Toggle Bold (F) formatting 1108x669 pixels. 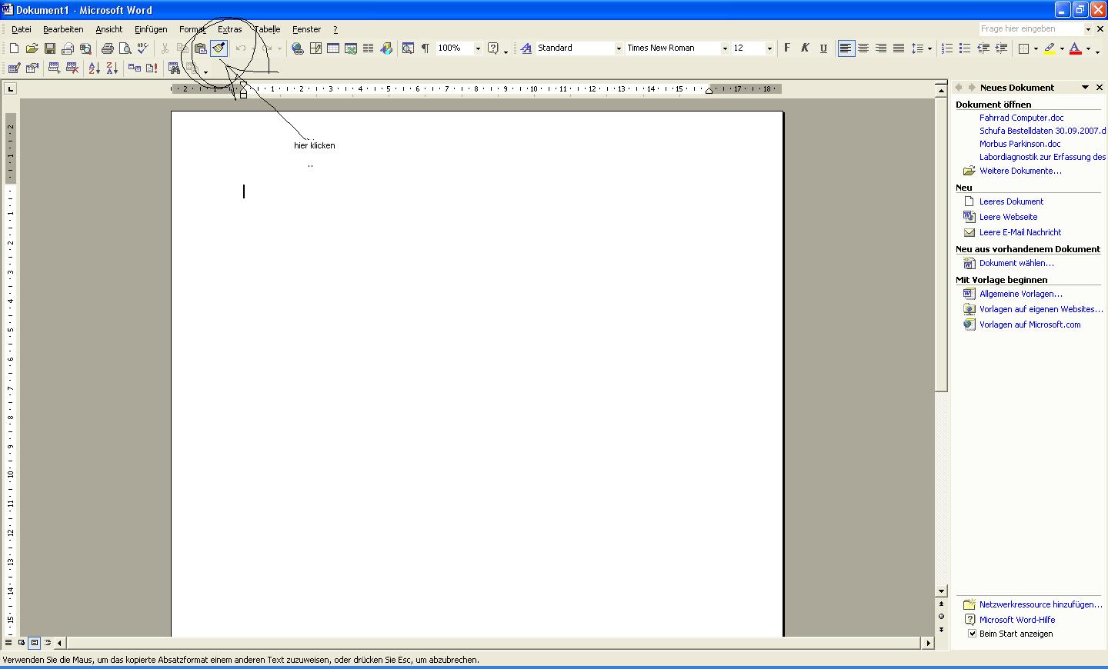coord(787,48)
